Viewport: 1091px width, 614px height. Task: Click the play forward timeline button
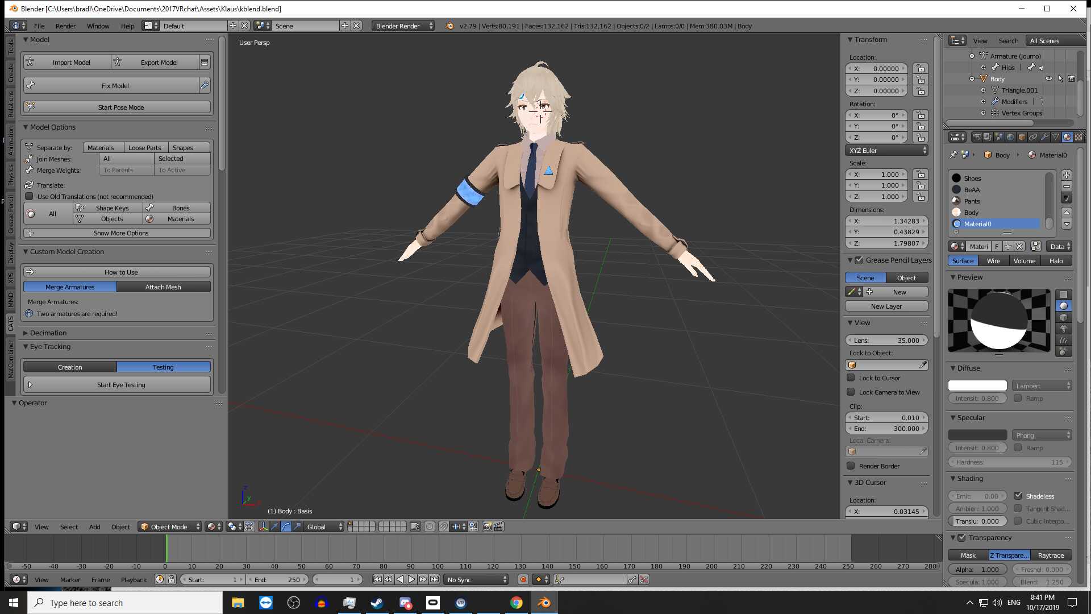(x=411, y=579)
